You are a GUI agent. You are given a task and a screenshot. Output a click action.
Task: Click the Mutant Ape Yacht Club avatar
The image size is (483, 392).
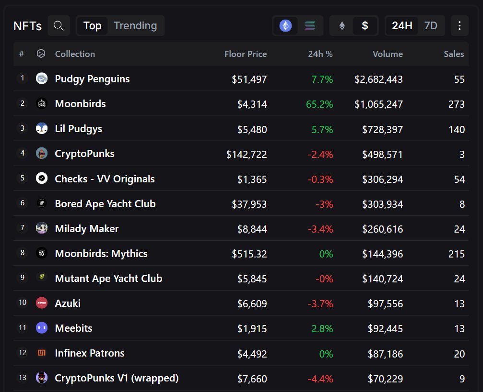(42, 278)
